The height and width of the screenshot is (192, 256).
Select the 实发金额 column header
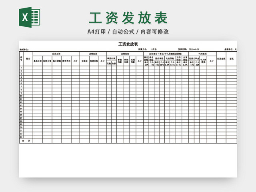[221, 59]
